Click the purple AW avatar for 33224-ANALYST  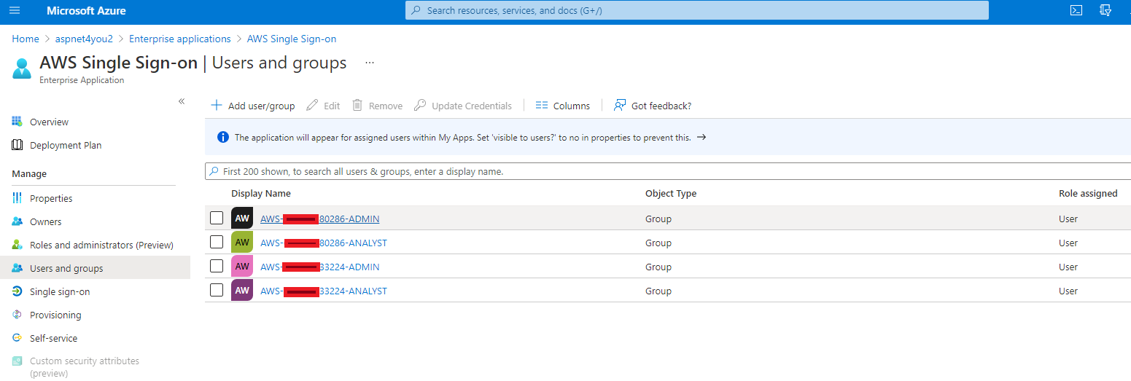(242, 290)
